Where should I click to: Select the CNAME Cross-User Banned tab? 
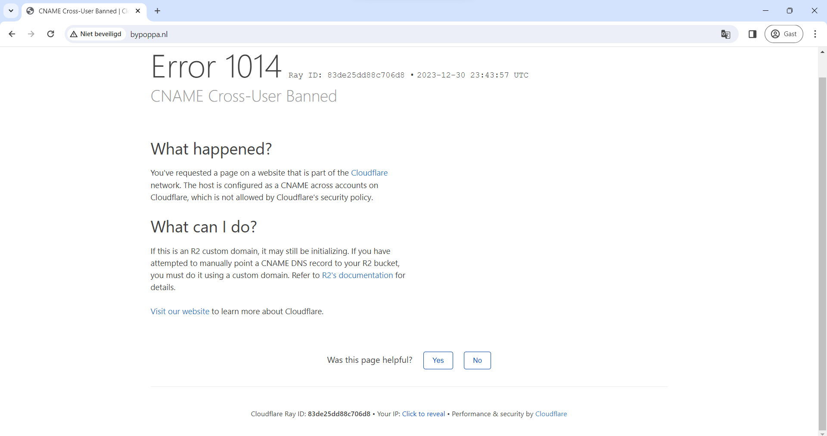tap(84, 11)
